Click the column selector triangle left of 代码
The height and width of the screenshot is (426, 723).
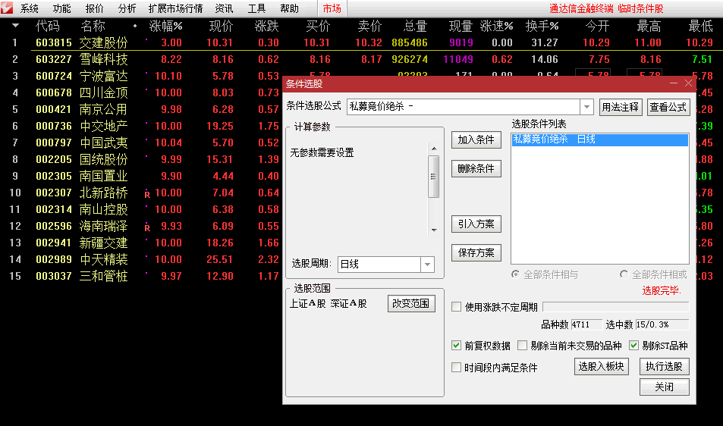[x=15, y=26]
